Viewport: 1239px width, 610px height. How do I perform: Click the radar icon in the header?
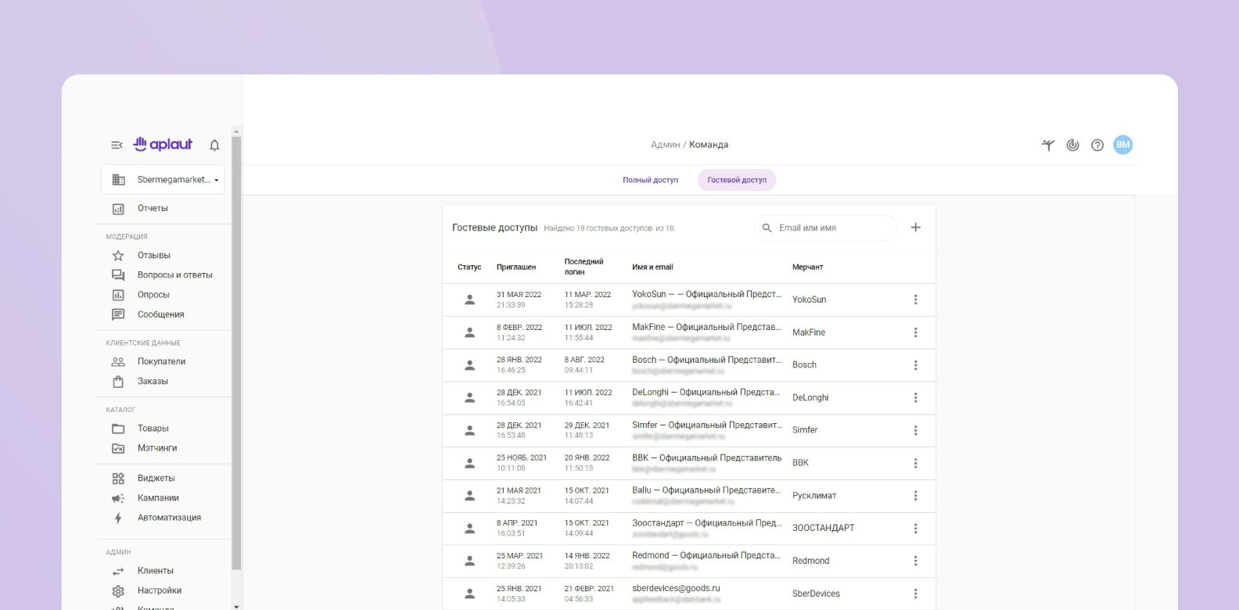pos(1072,145)
